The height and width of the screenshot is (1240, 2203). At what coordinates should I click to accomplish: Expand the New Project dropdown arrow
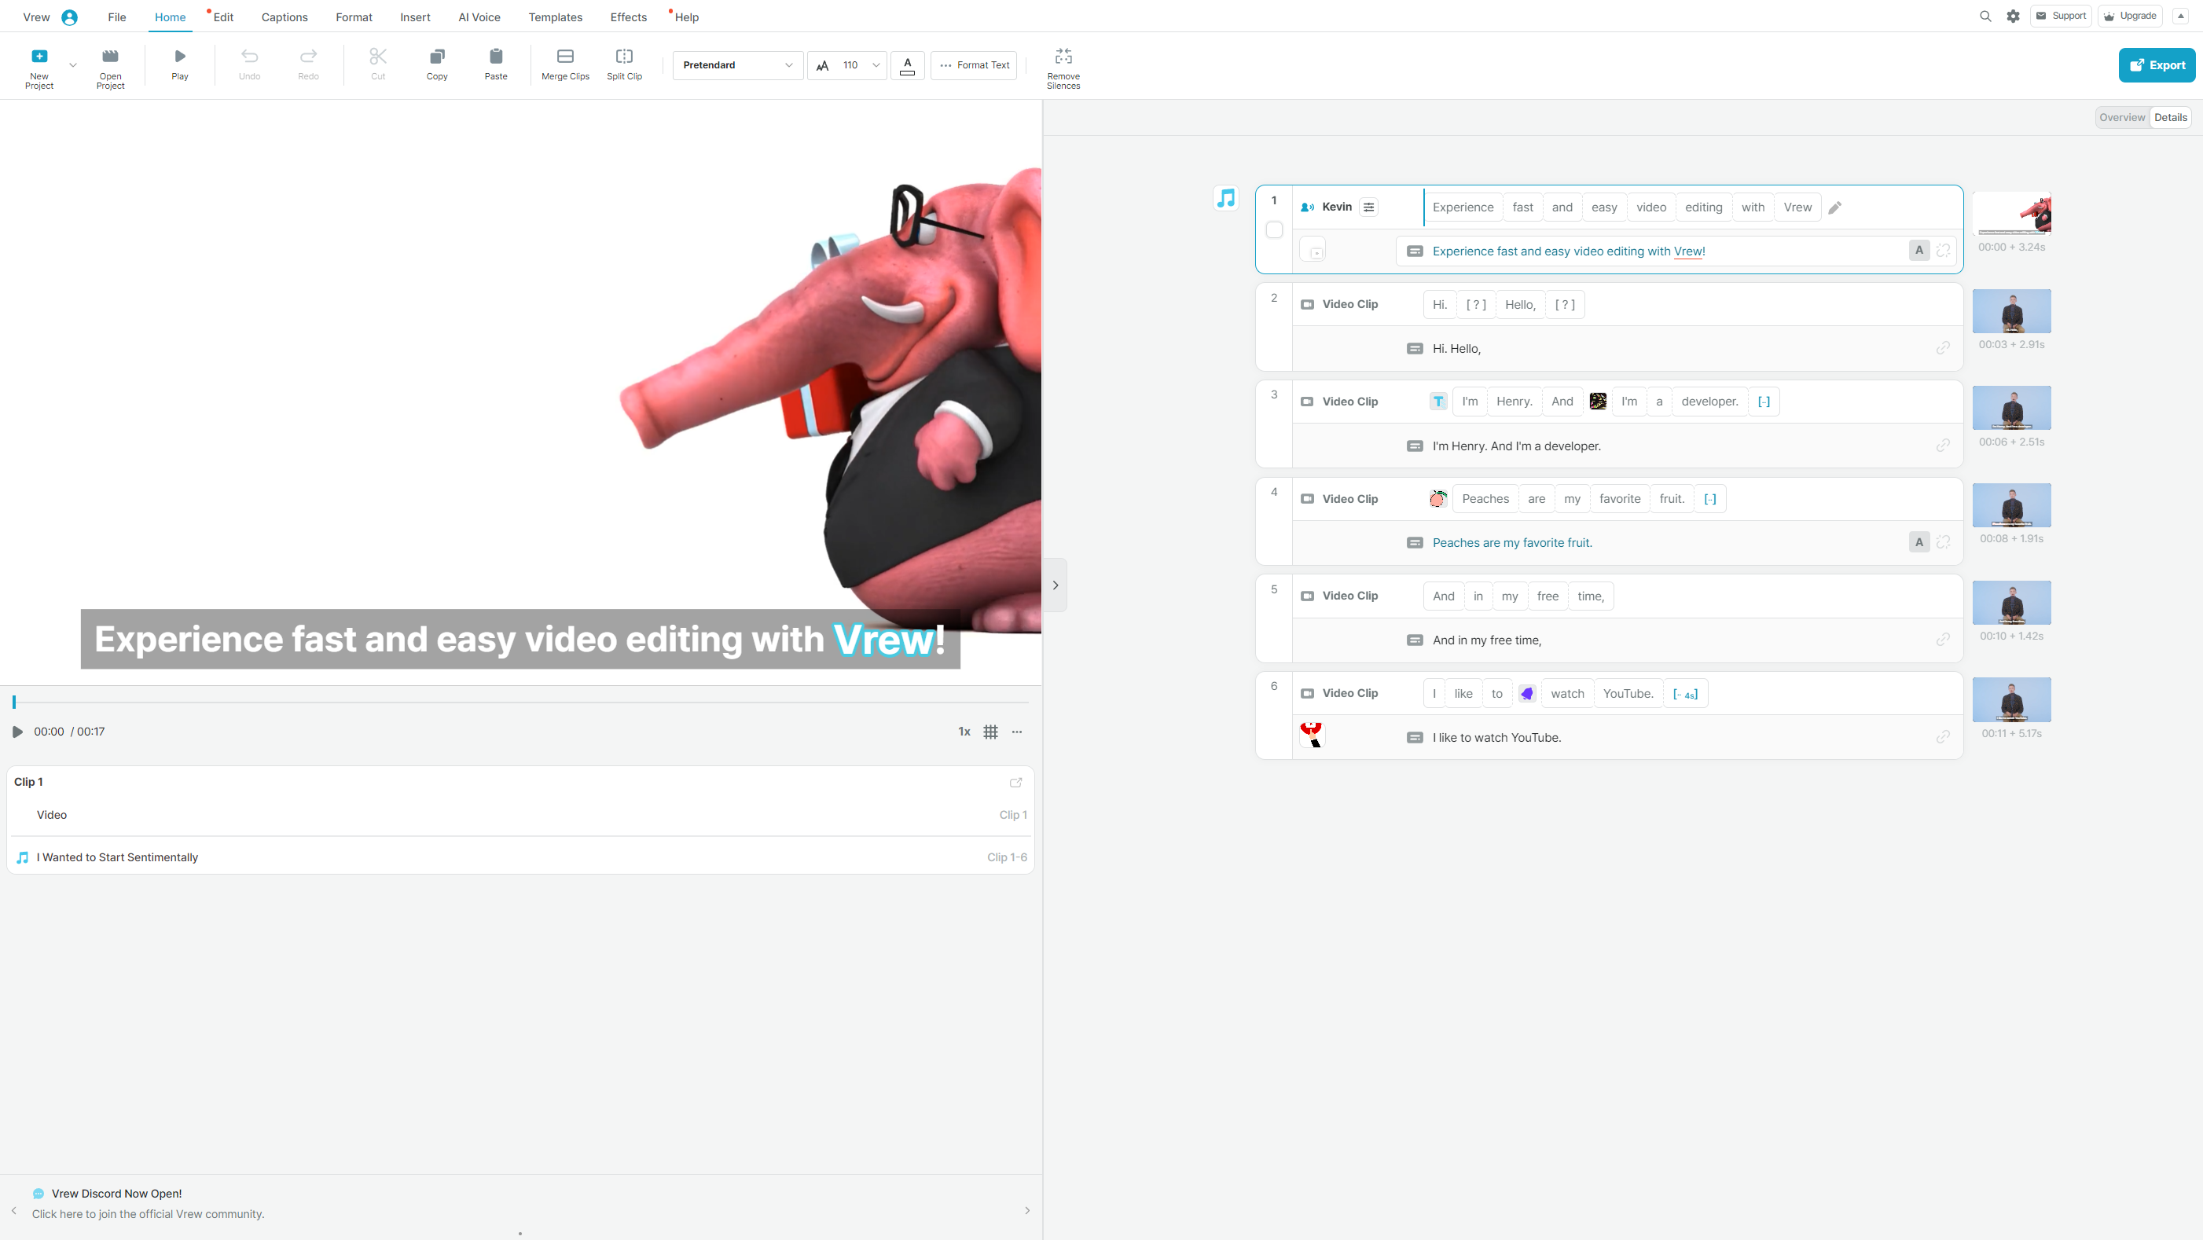tap(72, 65)
